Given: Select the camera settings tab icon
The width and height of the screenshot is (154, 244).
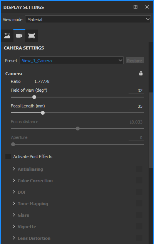Looking at the screenshot, I should coord(19,36).
